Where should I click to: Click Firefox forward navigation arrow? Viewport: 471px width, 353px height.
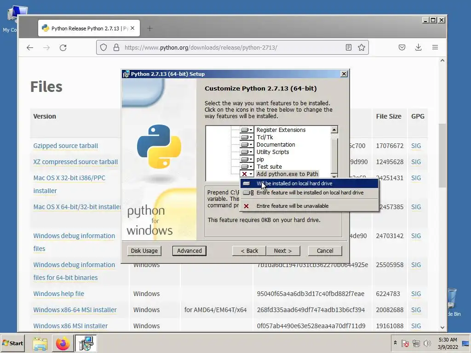tap(46, 47)
